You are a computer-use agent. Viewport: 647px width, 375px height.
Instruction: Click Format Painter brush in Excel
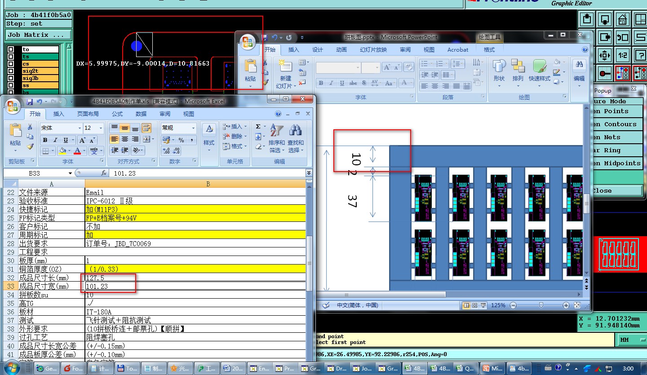pyautogui.click(x=30, y=146)
